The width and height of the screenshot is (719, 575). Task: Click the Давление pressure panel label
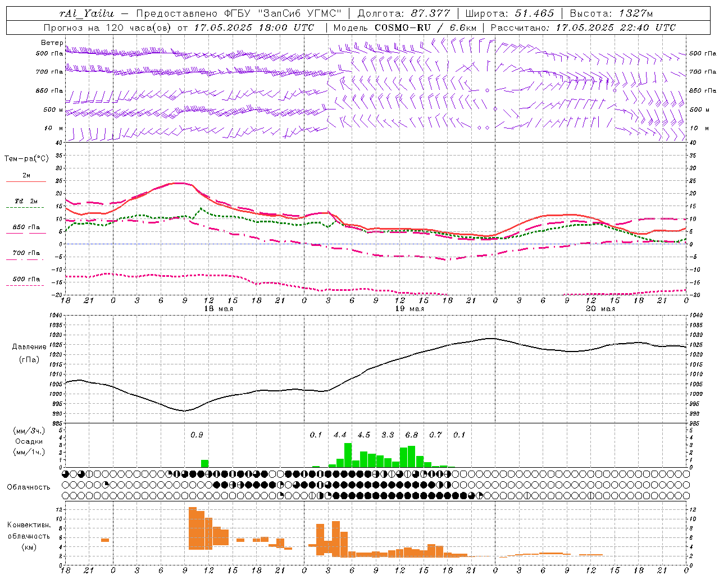point(29,346)
